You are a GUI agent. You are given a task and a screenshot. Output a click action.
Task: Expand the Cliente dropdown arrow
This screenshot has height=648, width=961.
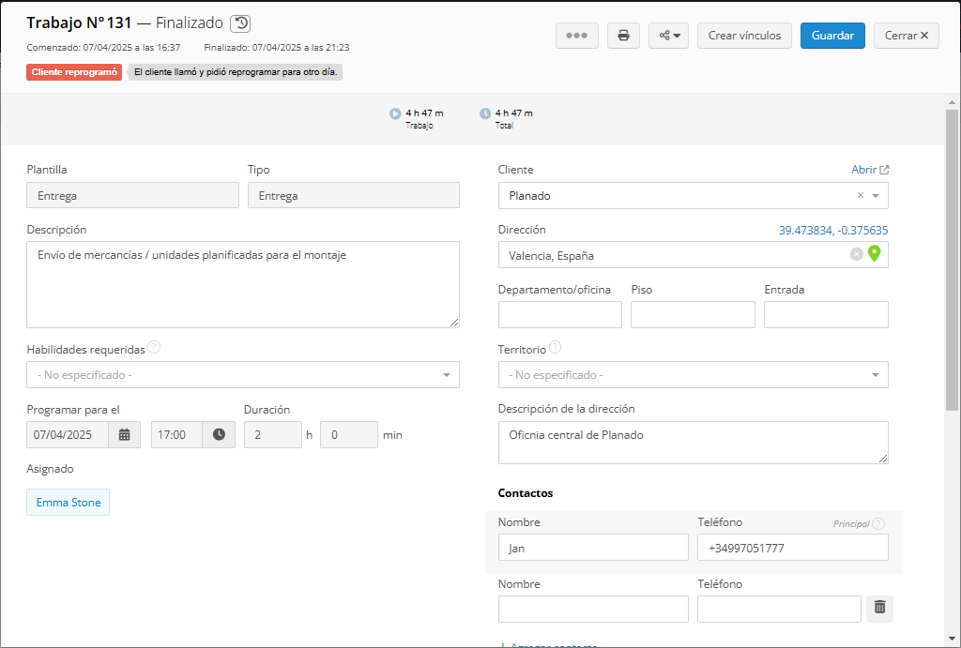coord(876,196)
